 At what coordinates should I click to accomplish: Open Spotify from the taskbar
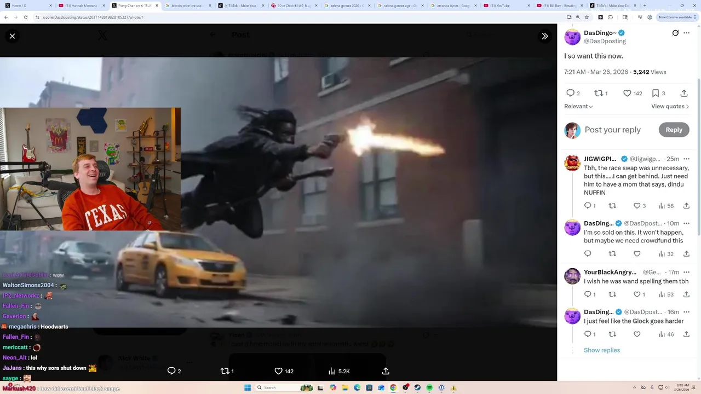429,387
